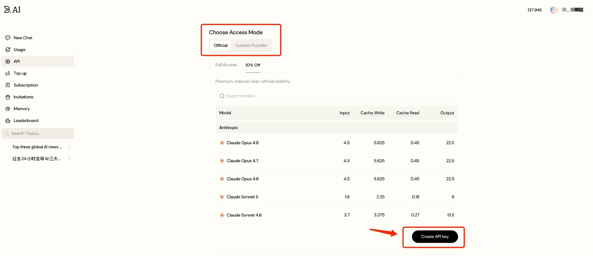This screenshot has width=593, height=256.
Task: Open options for 'Top three global AI news' chat
Action: point(69,147)
